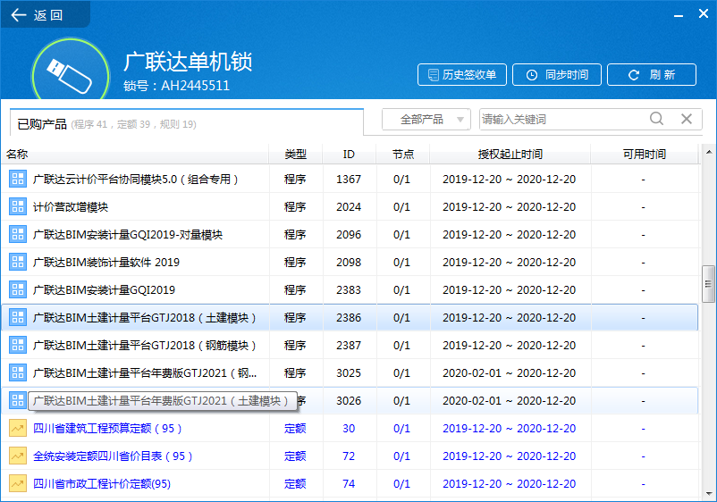Click icon of 广联达云计价平台协同模块5.0 row
Image resolution: width=717 pixels, height=502 pixels.
click(18, 179)
